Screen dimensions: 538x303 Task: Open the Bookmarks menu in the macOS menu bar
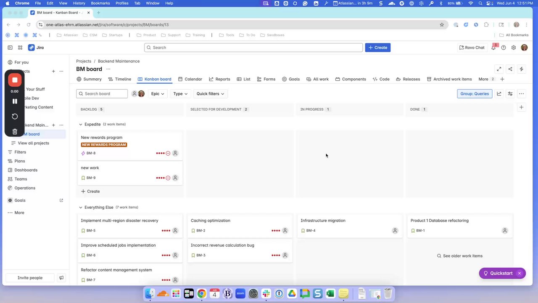tap(100, 3)
